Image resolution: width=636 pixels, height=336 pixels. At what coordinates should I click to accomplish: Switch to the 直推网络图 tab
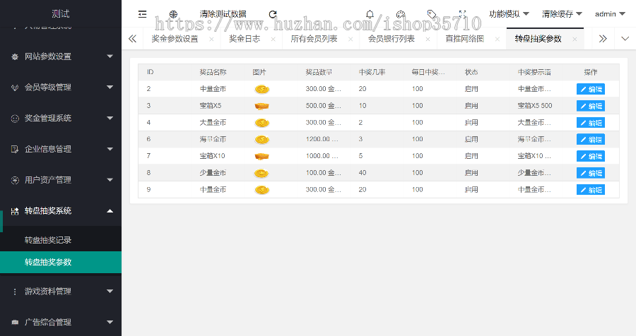coord(465,39)
